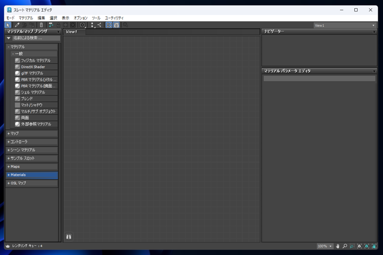Viewport: 383px width, 255px height.
Task: Open browser options triangle beside search
Action: 9,38
